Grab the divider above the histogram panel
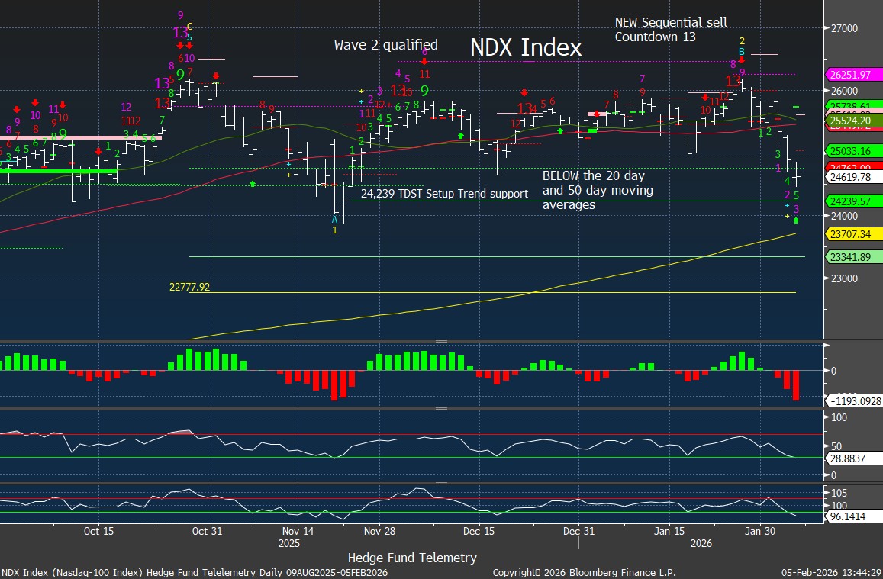This screenshot has width=883, height=579. 441,342
